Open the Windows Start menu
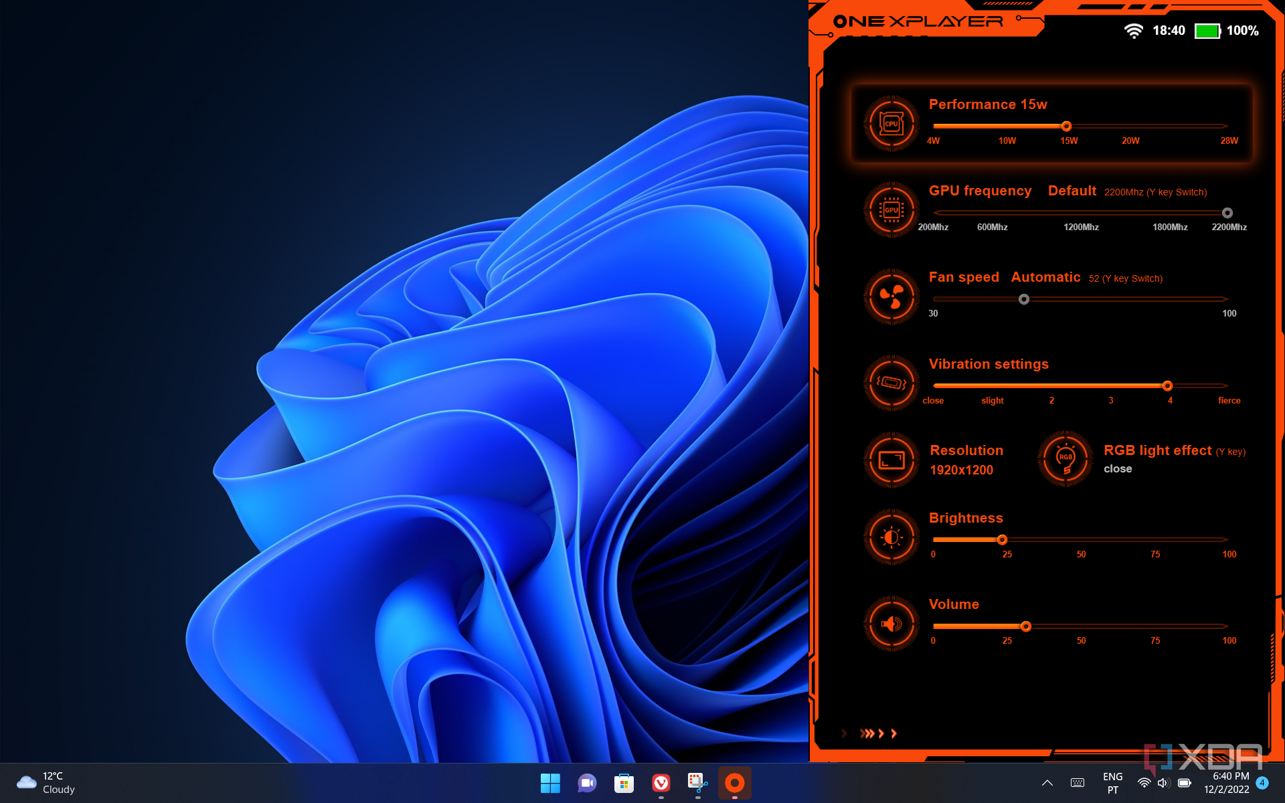 click(x=550, y=783)
